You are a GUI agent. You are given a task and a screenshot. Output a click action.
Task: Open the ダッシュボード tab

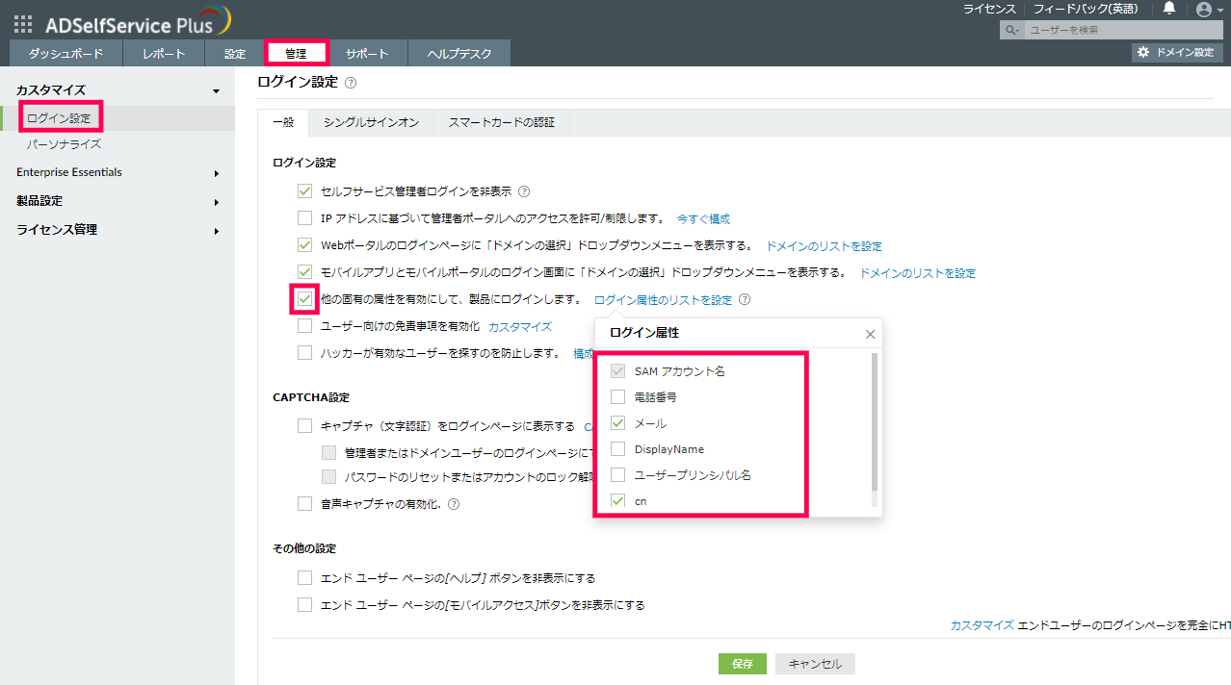65,54
